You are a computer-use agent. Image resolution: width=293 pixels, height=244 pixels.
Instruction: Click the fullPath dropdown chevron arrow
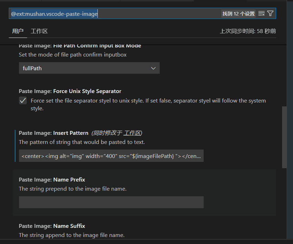(153, 68)
